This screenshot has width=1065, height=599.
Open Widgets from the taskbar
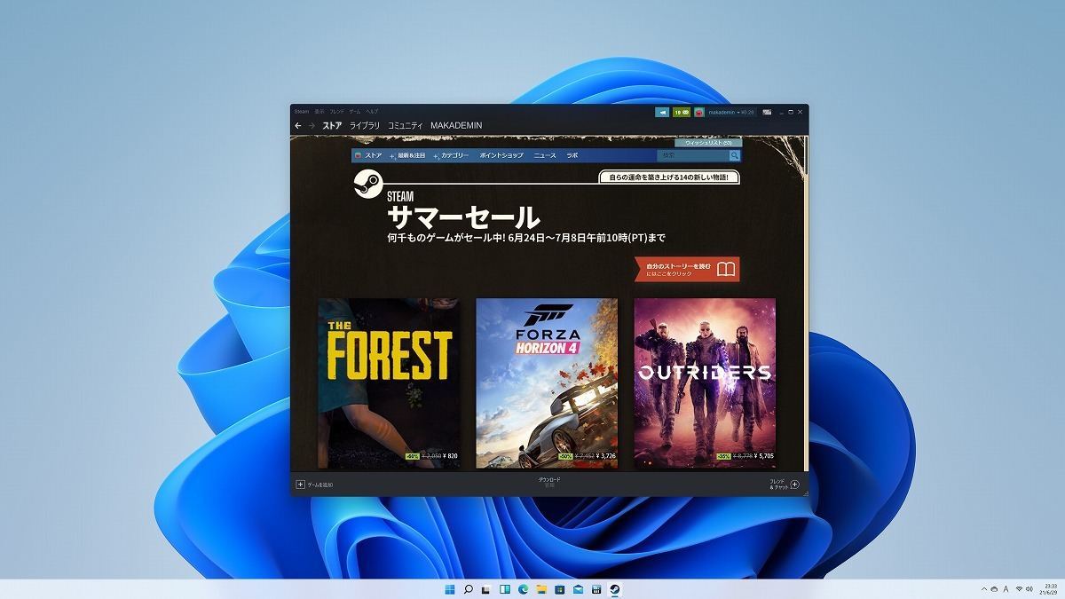(x=505, y=590)
